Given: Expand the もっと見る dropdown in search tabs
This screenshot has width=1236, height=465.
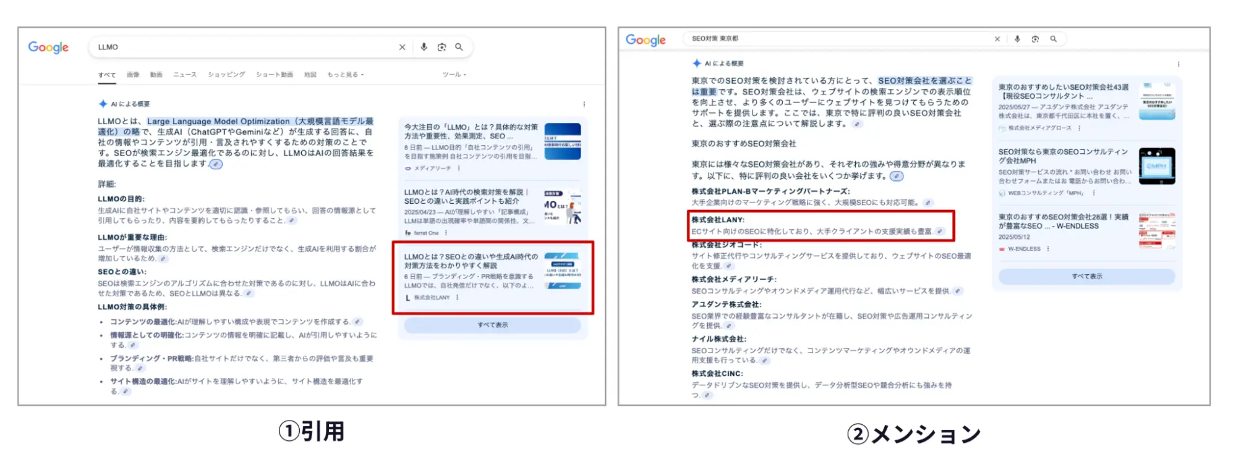Looking at the screenshot, I should (345, 75).
